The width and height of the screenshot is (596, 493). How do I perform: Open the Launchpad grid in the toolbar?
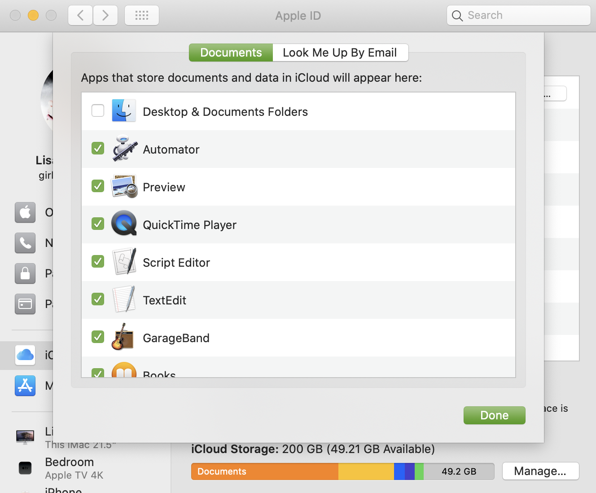coord(141,15)
